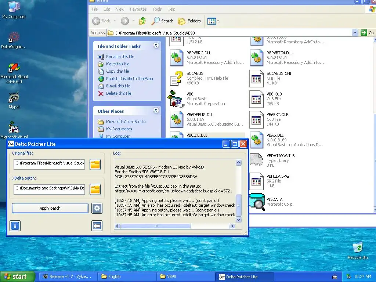The width and height of the screenshot is (376, 282).
Task: Go up one folder level icon
Action: [x=142, y=21]
